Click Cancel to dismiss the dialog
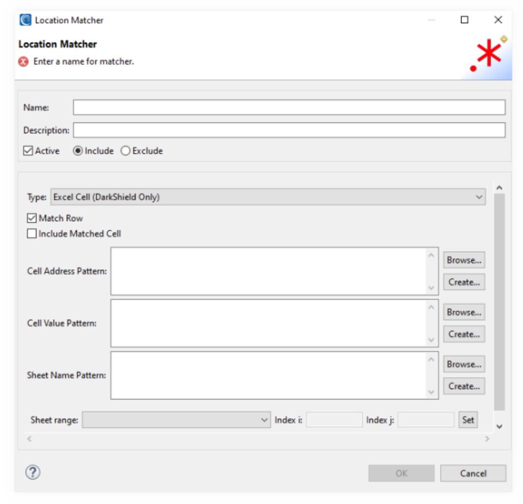523x504 pixels. pyautogui.click(x=472, y=473)
